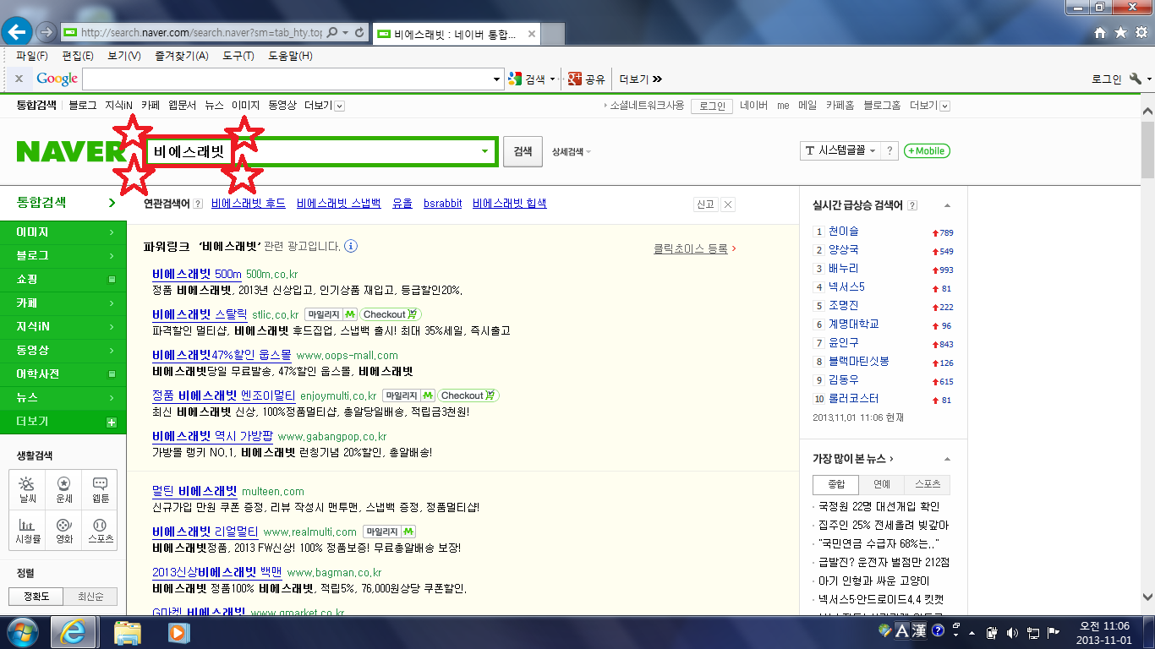Open the 도구(T) menu
This screenshot has height=649, width=1155.
coord(238,56)
